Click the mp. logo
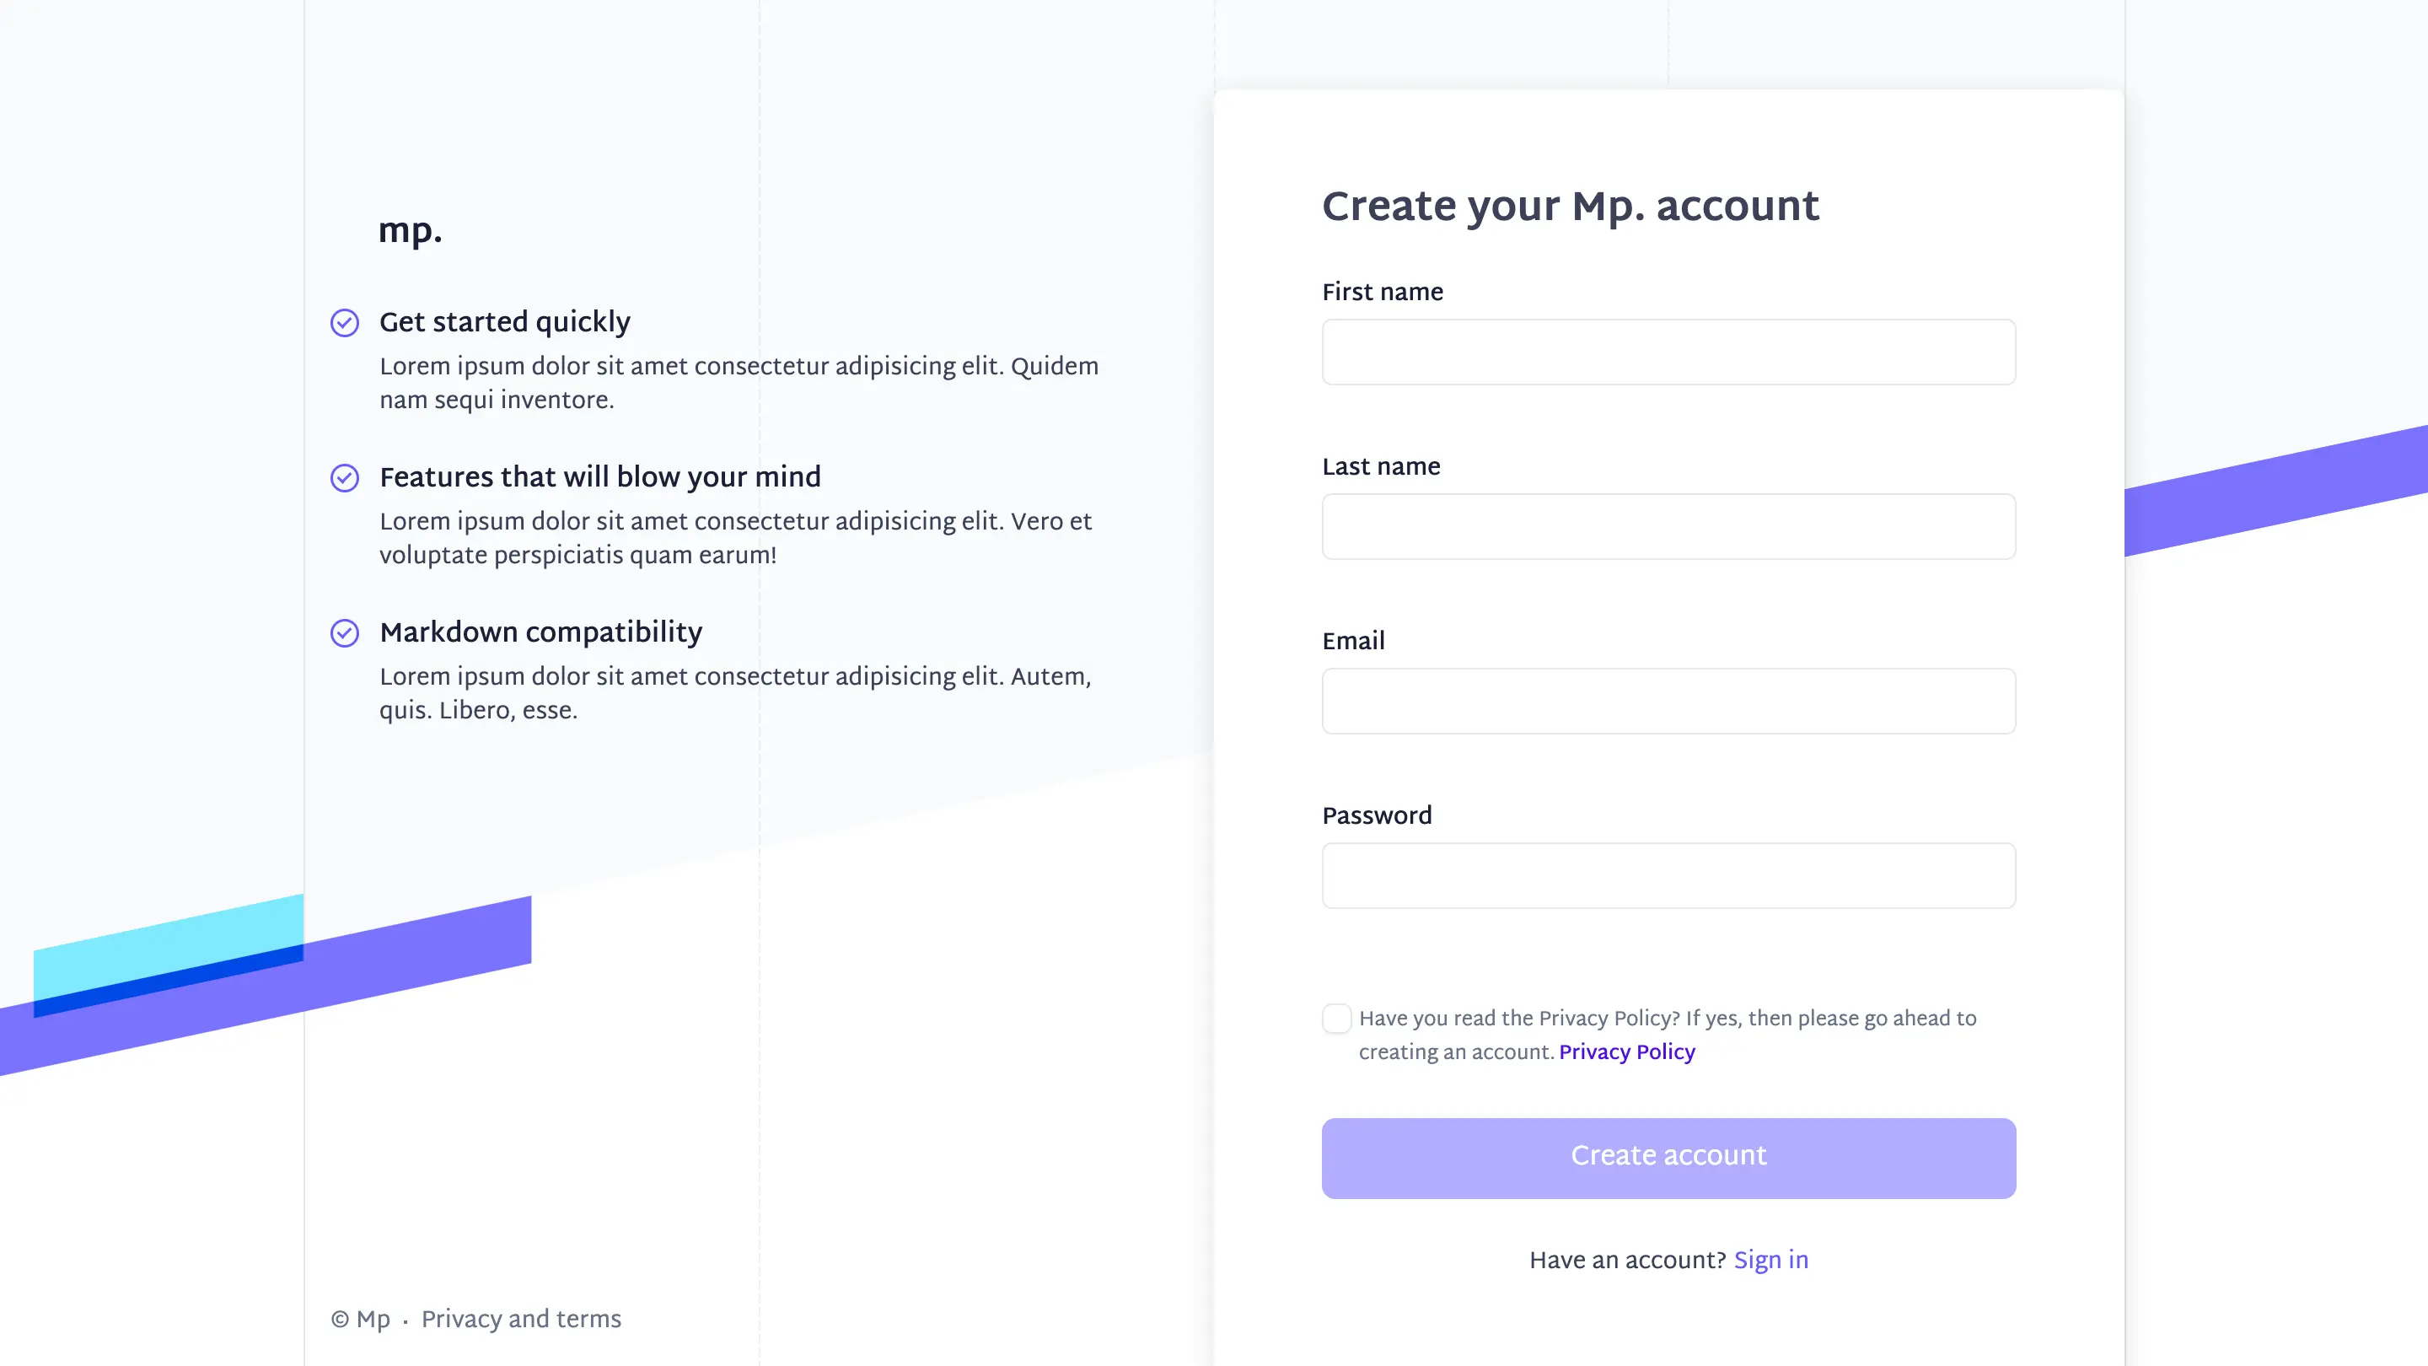 click(x=410, y=230)
